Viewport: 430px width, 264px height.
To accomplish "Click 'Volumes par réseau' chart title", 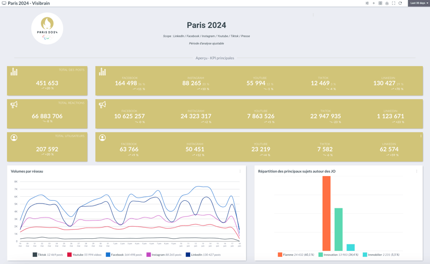I will pos(27,171).
